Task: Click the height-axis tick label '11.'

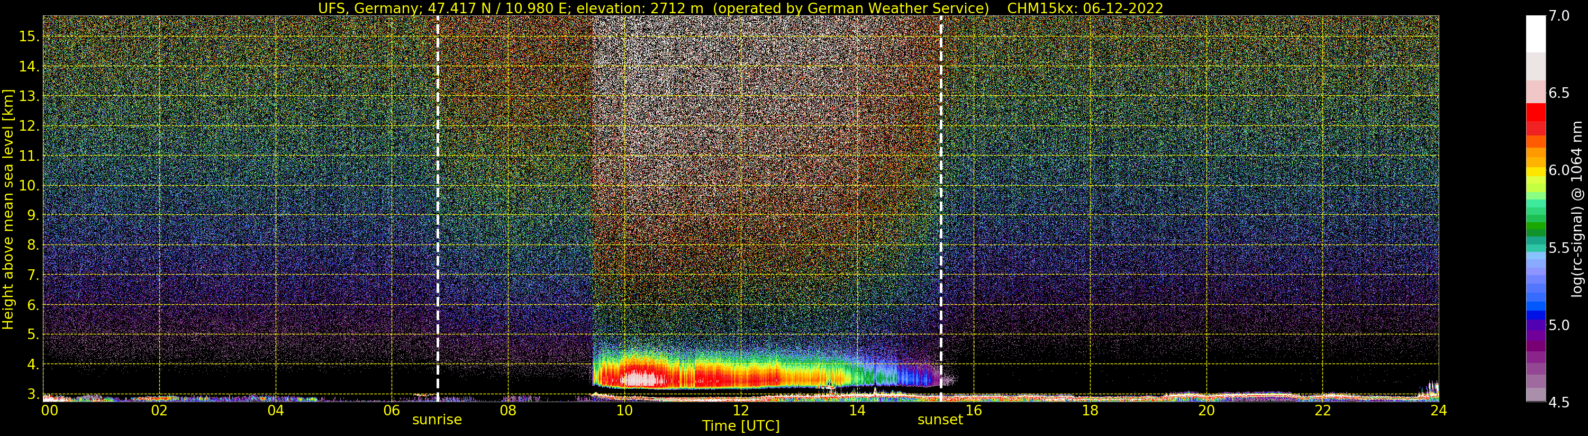Action: coord(29,156)
